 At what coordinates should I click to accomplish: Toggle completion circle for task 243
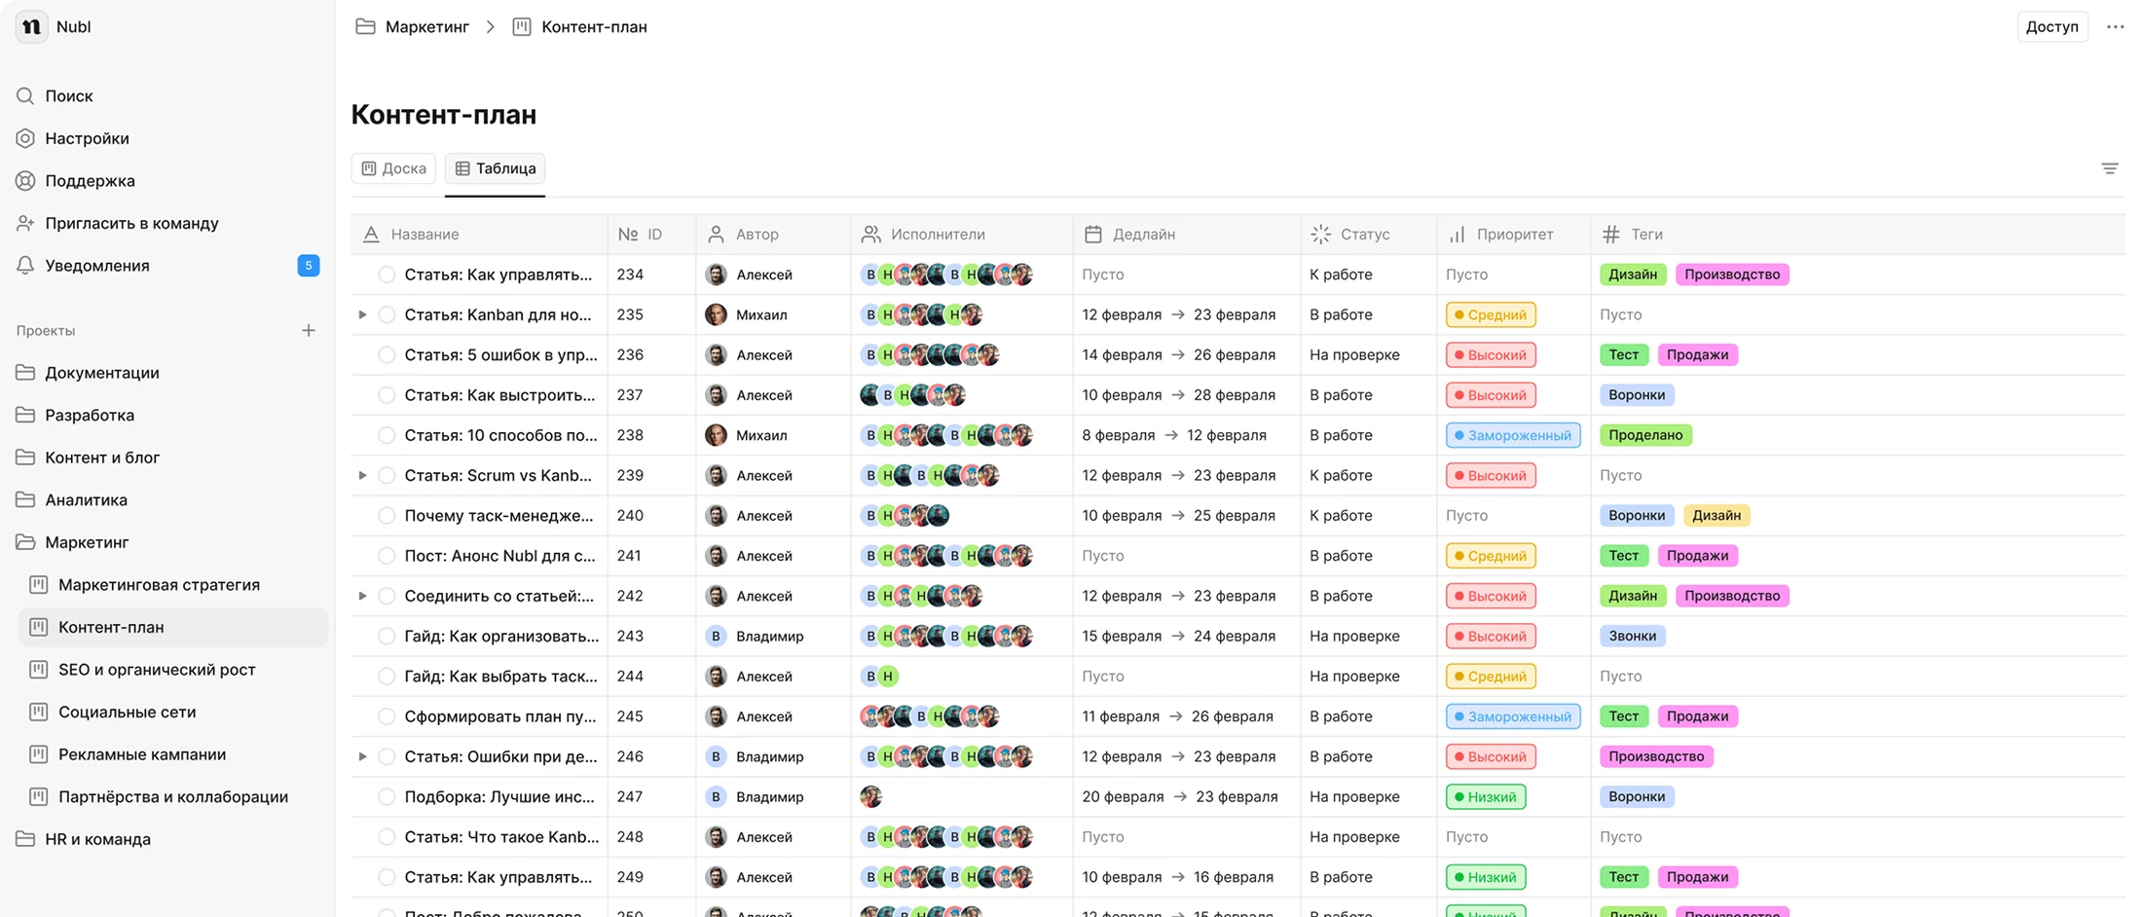pos(387,637)
